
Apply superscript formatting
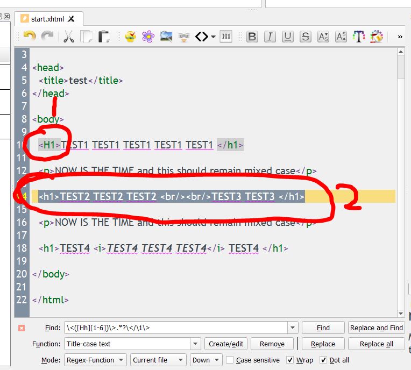[x=341, y=37]
